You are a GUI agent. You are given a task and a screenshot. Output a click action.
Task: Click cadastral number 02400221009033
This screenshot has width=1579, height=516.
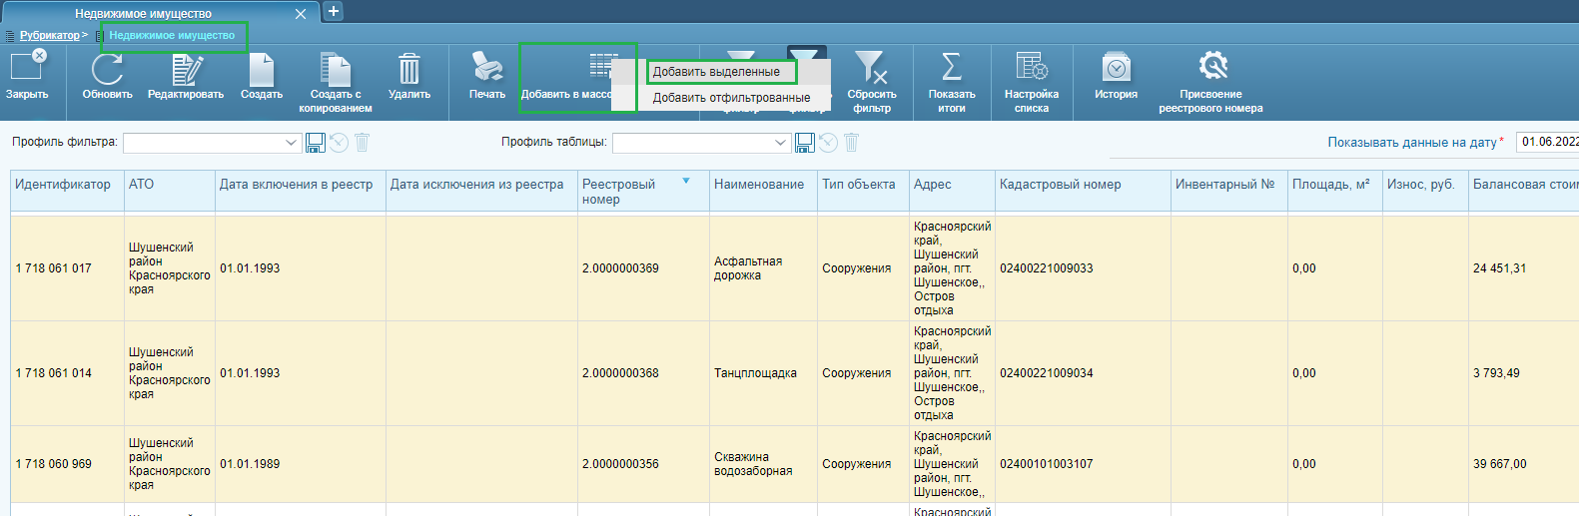(x=1047, y=268)
